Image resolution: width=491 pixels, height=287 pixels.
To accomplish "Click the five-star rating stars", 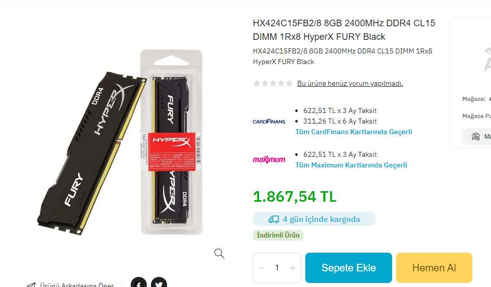I will coord(272,83).
